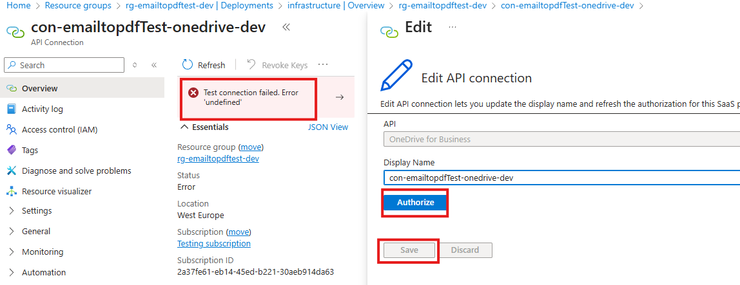Click the blue pencil Edit API connection icon

click(396, 75)
